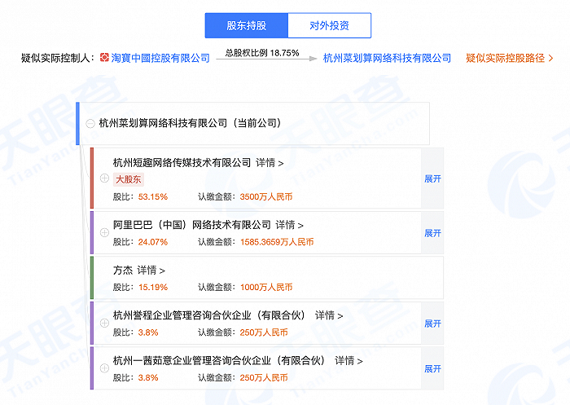Viewport: 570px width, 405px height.
Task: Click the 1000万人民币 amount
Action: tap(266, 287)
